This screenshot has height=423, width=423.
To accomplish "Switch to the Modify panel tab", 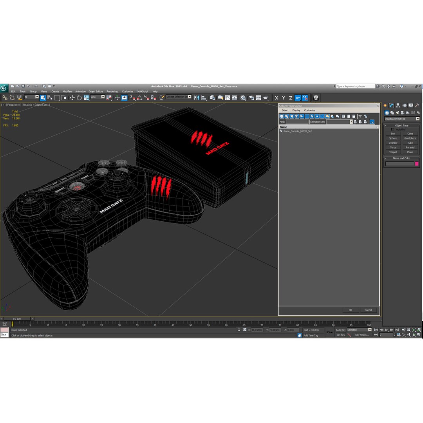I will [x=391, y=105].
